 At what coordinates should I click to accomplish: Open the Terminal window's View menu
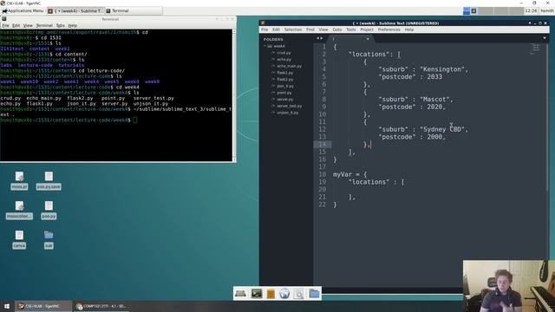tap(28, 25)
